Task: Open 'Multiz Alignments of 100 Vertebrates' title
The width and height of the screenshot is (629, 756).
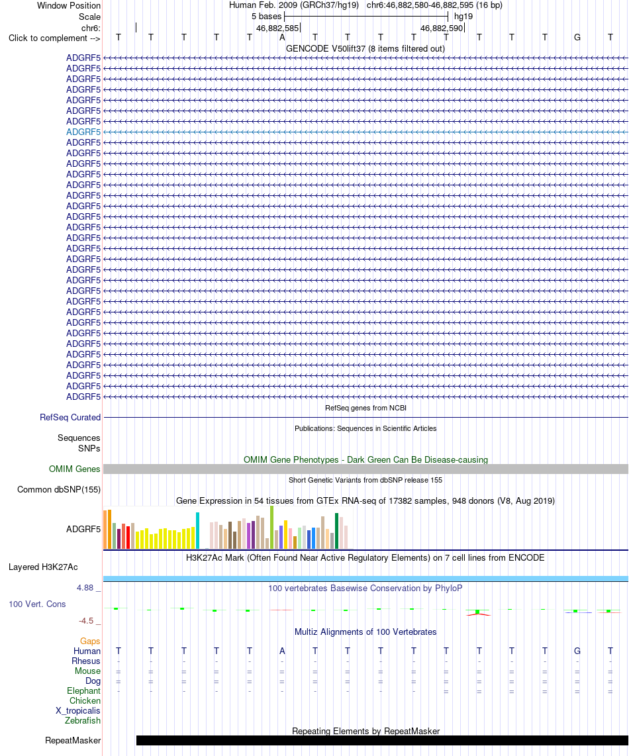Action: [x=365, y=632]
